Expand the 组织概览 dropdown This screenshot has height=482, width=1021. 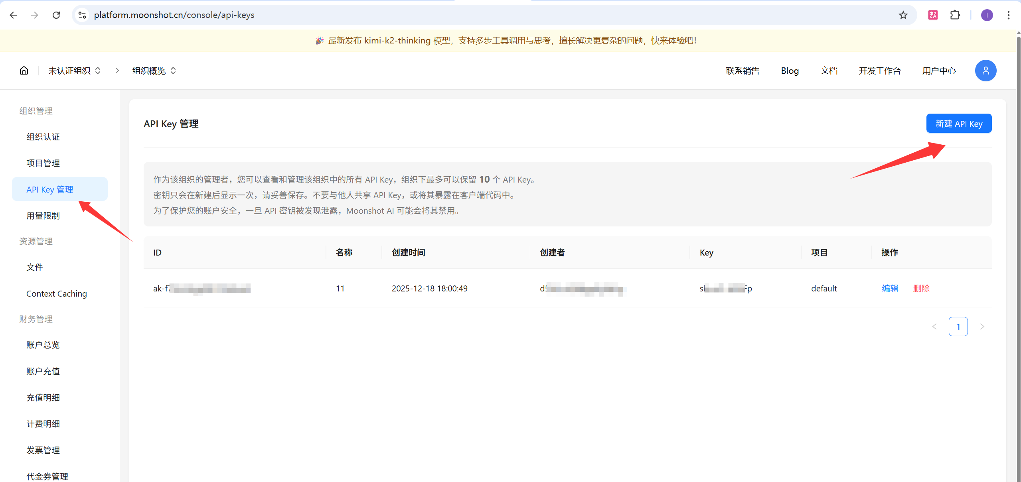click(154, 71)
